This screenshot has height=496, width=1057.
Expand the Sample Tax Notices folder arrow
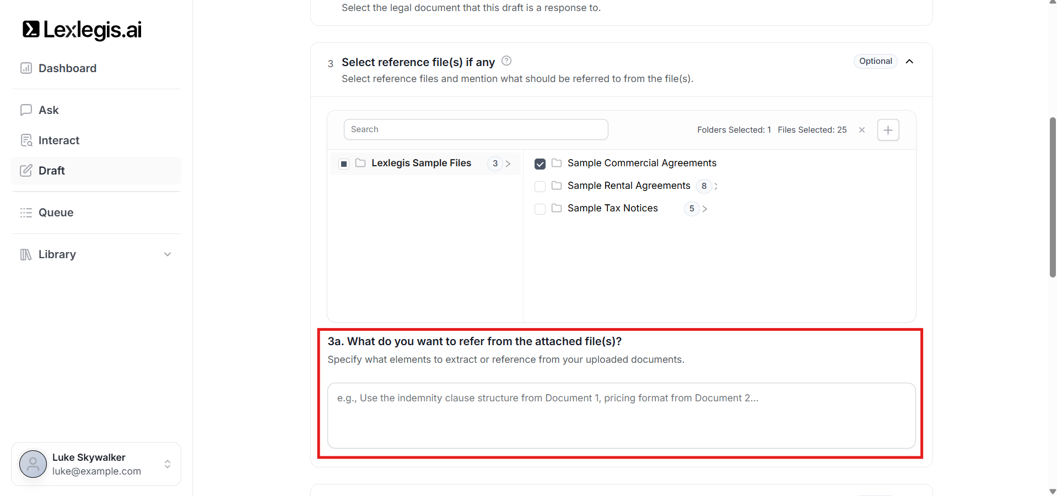(705, 209)
